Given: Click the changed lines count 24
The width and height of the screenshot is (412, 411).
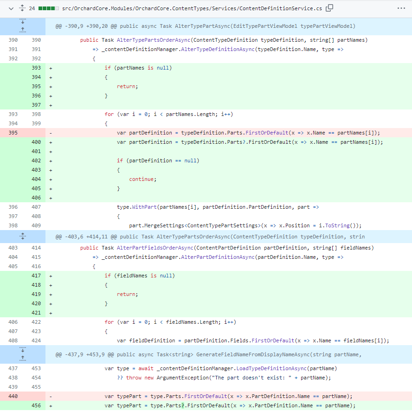Looking at the screenshot, I should pyautogui.click(x=32, y=8).
